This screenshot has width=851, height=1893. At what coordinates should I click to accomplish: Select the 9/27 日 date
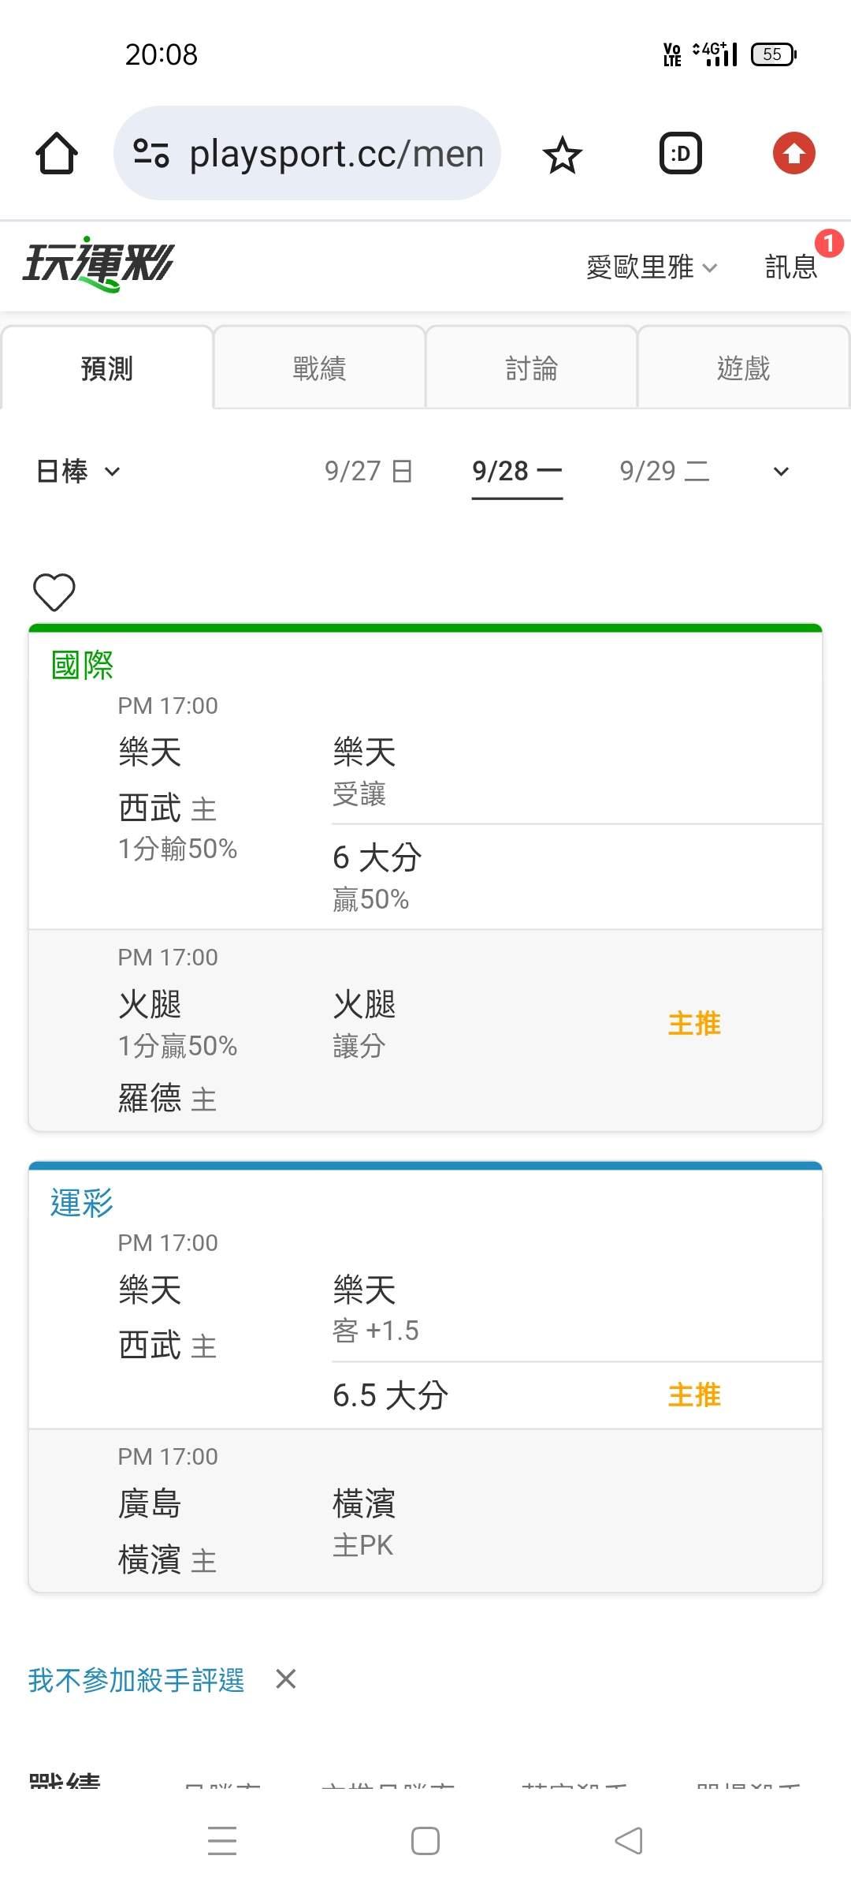[x=369, y=471]
